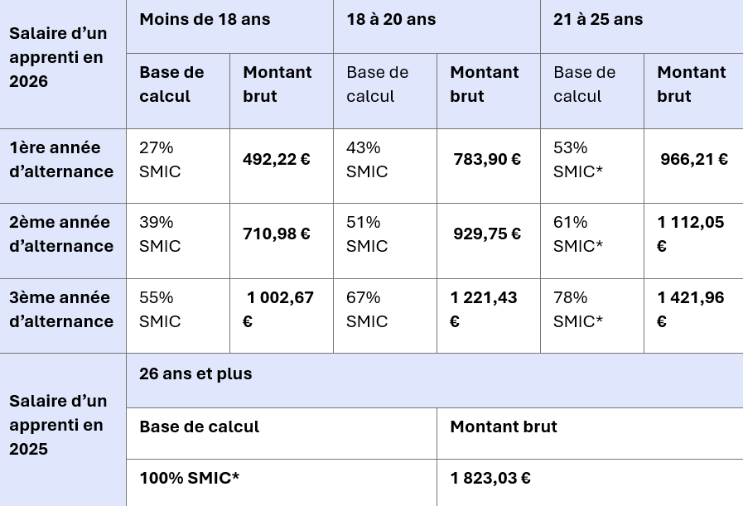Click the 929,75 € amount cell

[x=487, y=234]
